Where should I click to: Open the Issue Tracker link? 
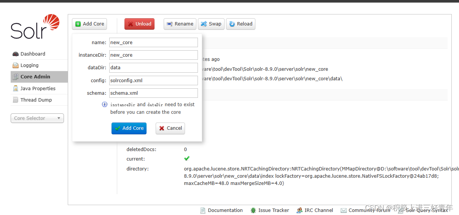[269, 210]
